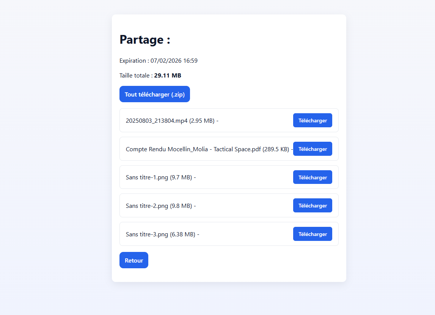Viewport: 435px width, 315px height.
Task: Click the expiration date 07/02/2026 16:59
Action: tap(174, 61)
